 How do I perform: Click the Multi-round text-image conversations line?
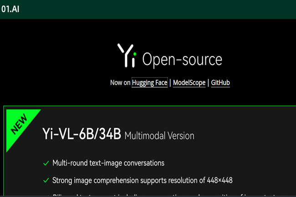pos(108,163)
